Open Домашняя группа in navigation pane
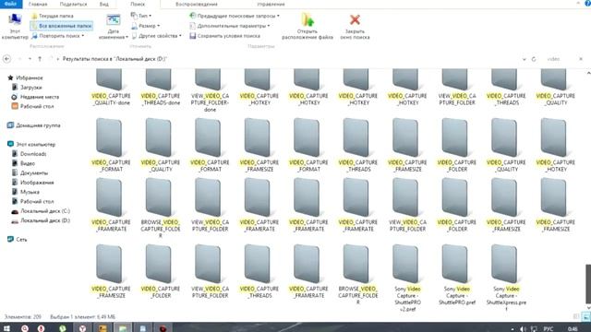The image size is (591, 332). click(x=34, y=125)
